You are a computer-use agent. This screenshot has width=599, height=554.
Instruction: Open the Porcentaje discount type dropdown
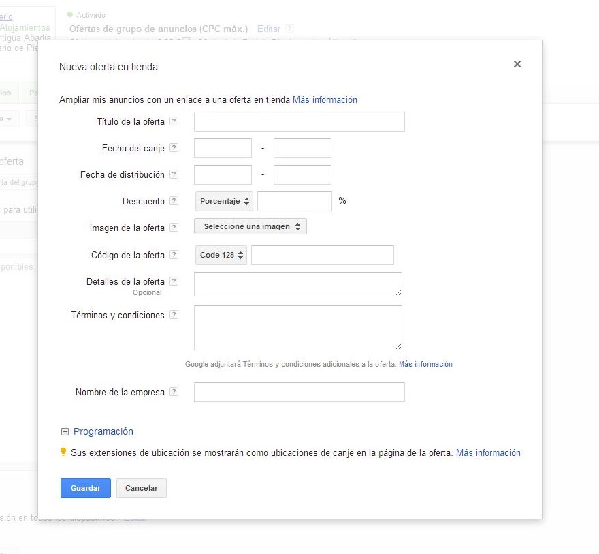224,201
